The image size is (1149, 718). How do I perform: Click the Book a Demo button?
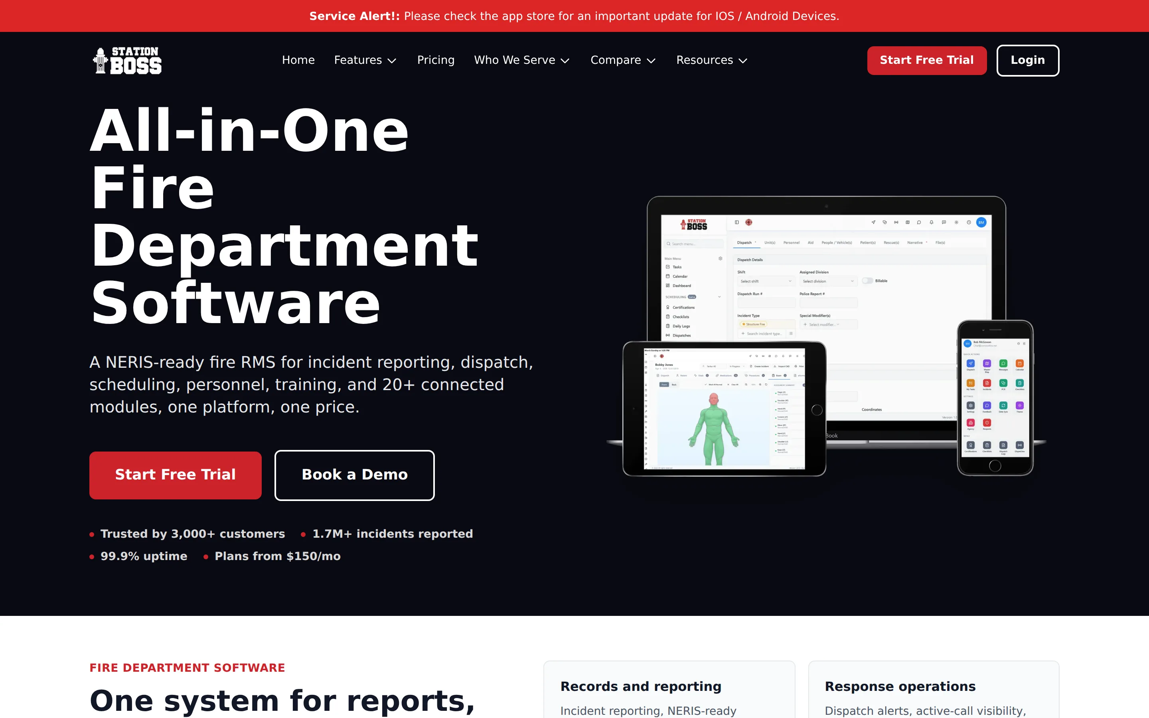355,475
